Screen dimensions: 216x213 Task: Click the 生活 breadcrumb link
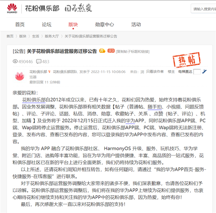[36, 36]
